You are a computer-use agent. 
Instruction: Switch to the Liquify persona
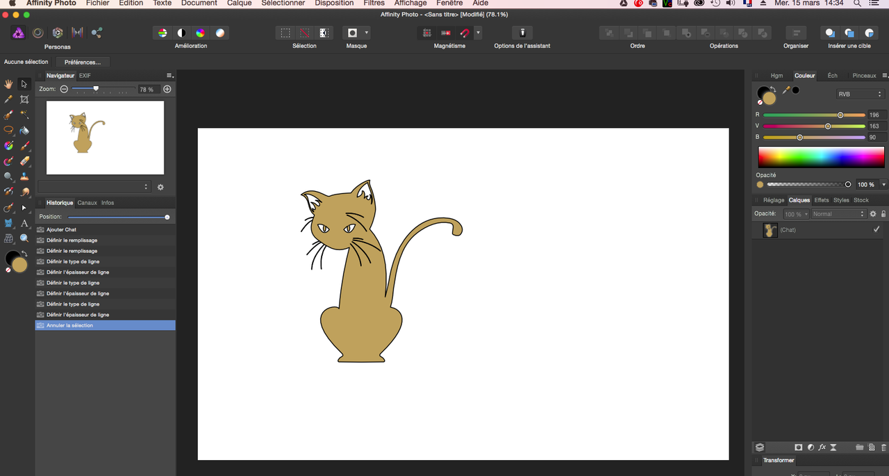pyautogui.click(x=38, y=33)
